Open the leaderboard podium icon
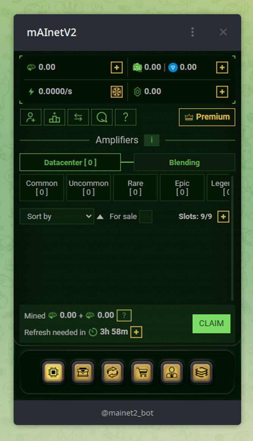 [54, 117]
